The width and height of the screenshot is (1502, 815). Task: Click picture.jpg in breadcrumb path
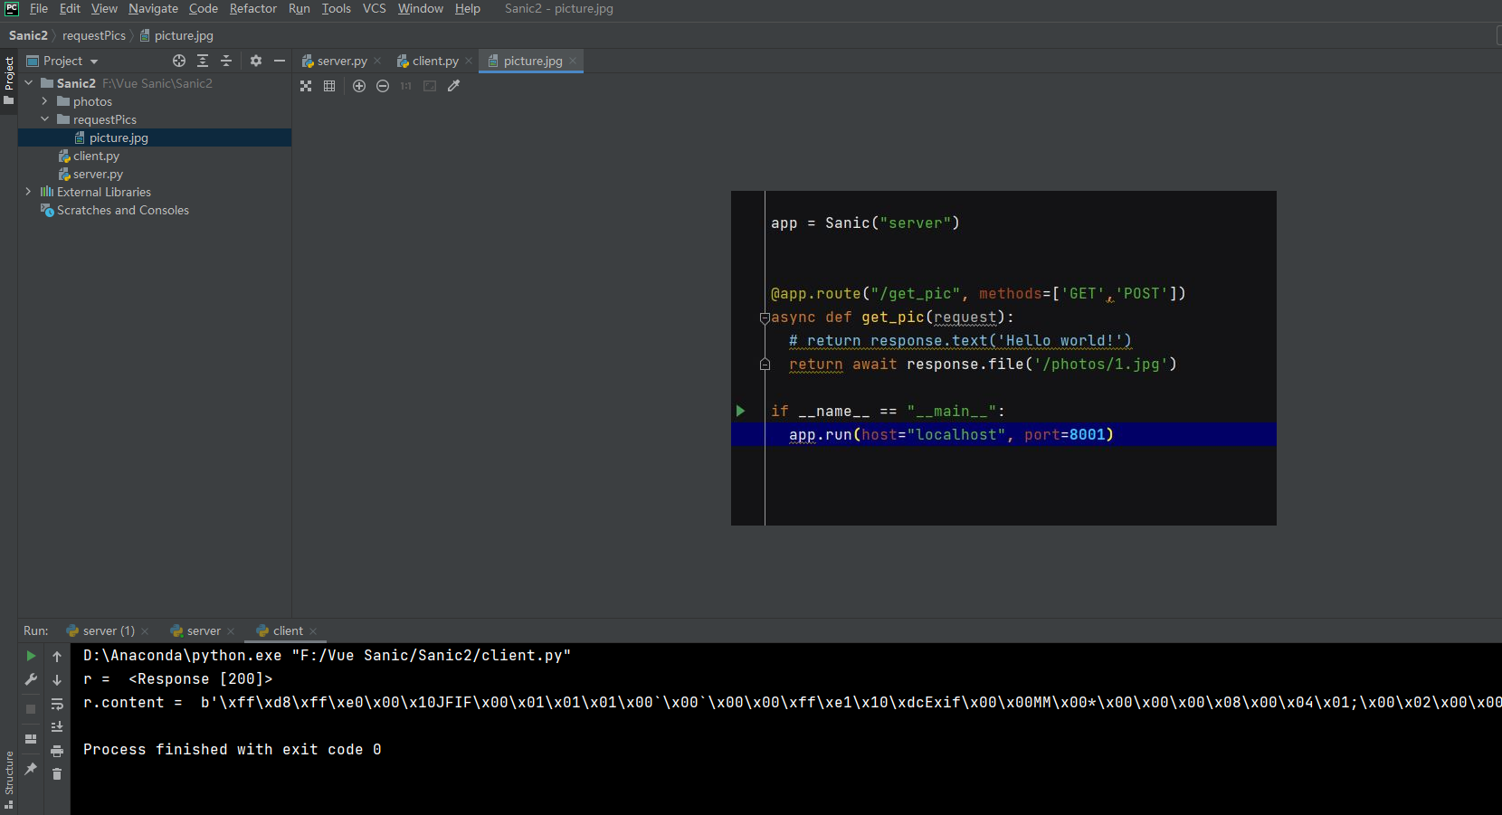(176, 35)
